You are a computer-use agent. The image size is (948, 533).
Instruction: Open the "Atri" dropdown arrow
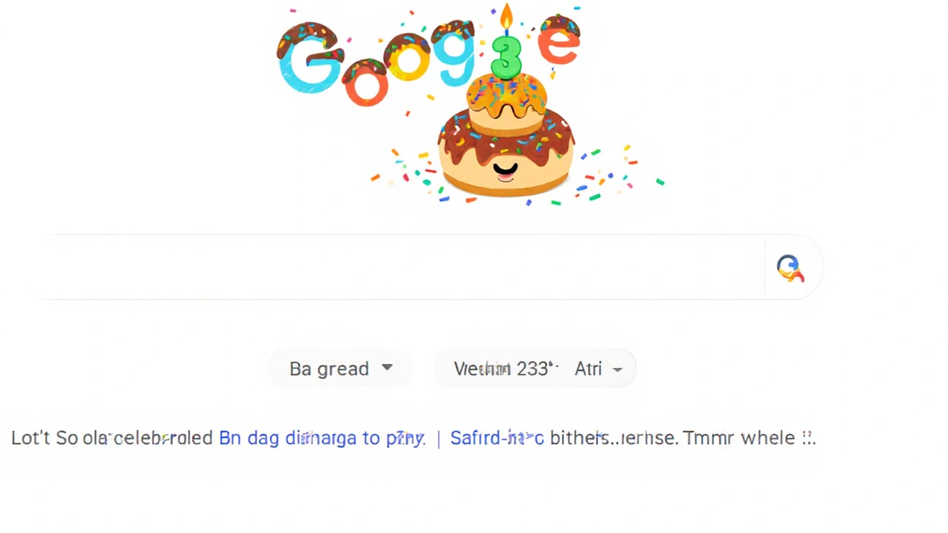(618, 369)
